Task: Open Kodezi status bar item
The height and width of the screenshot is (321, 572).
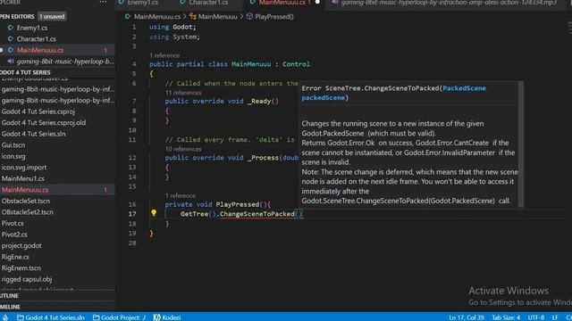Action: pyautogui.click(x=167, y=317)
